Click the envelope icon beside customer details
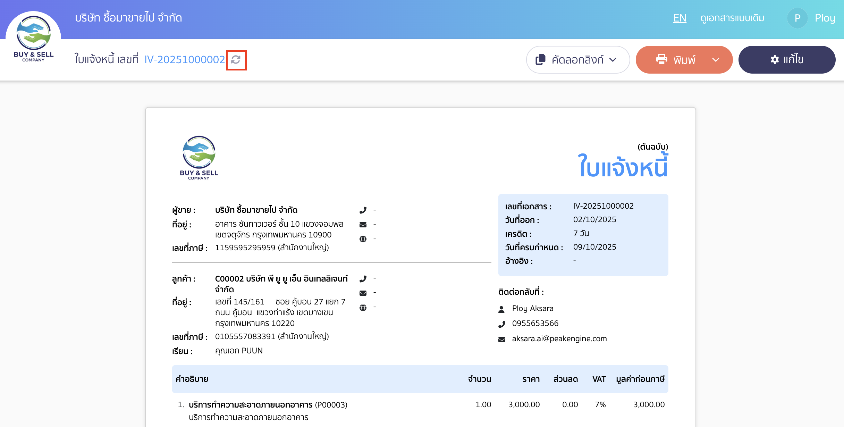Viewport: 844px width, 427px height. (363, 293)
